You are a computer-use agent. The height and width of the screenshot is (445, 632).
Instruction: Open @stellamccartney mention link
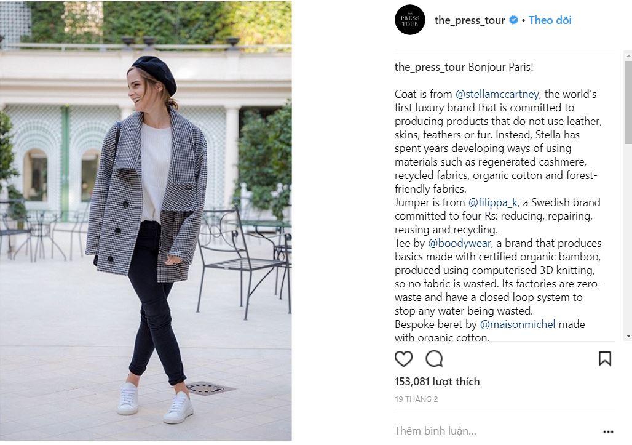(497, 94)
